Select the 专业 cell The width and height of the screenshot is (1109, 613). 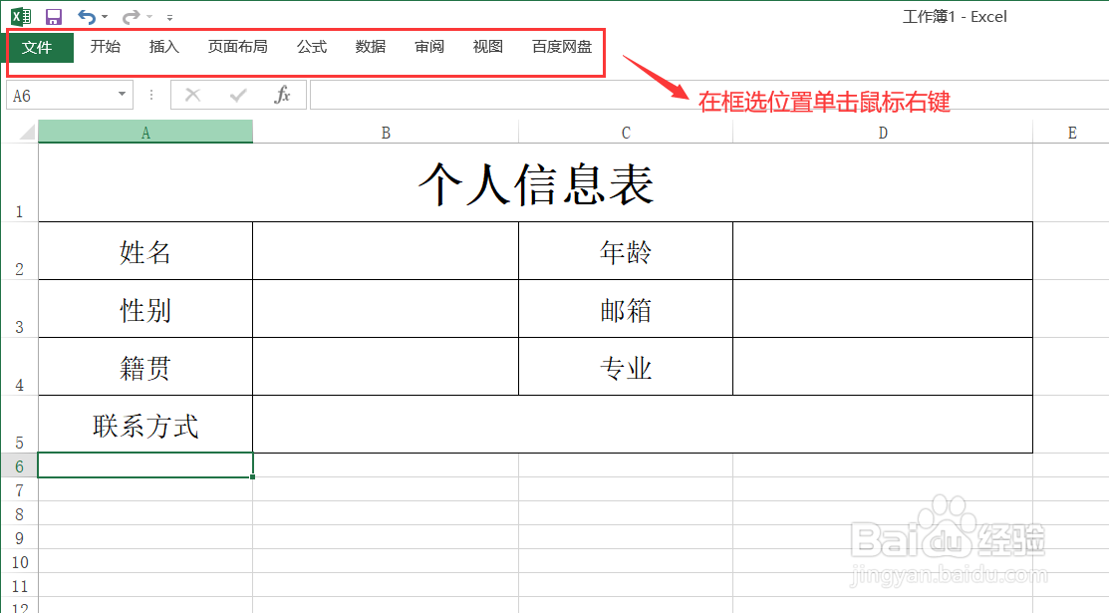click(626, 367)
